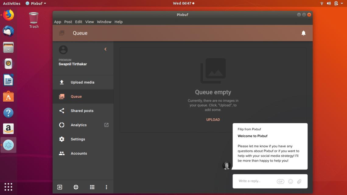Click the Write a reply field
Image resolution: width=347 pixels, height=195 pixels.
click(253, 181)
